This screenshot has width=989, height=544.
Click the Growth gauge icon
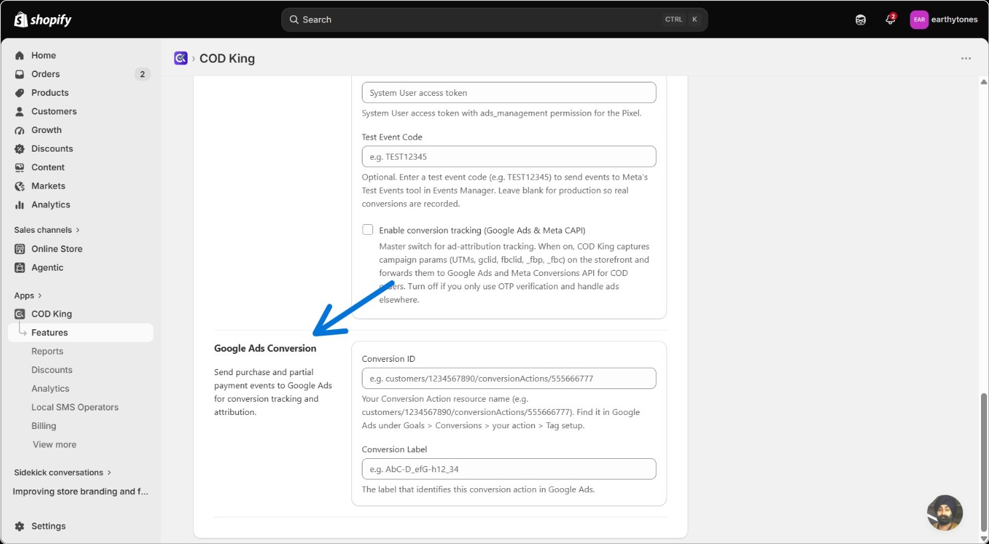coord(20,130)
